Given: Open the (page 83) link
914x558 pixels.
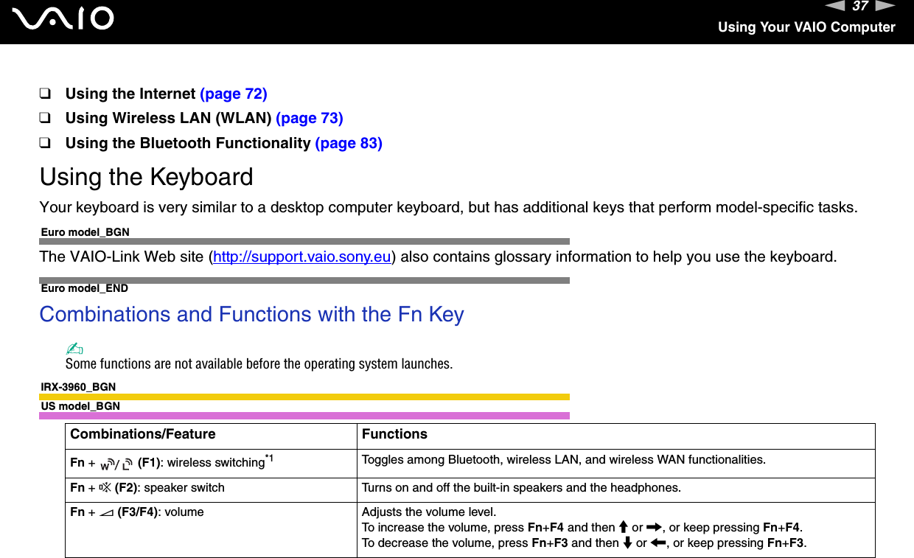Looking at the screenshot, I should 349,143.
